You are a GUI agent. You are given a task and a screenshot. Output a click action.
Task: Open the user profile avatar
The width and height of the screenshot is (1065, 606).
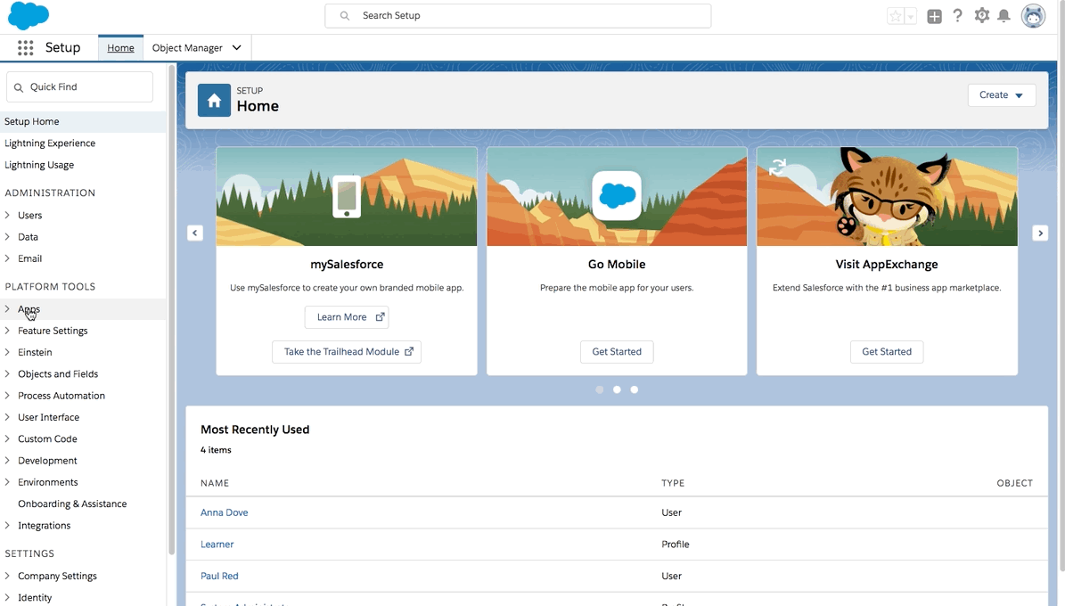pos(1033,16)
